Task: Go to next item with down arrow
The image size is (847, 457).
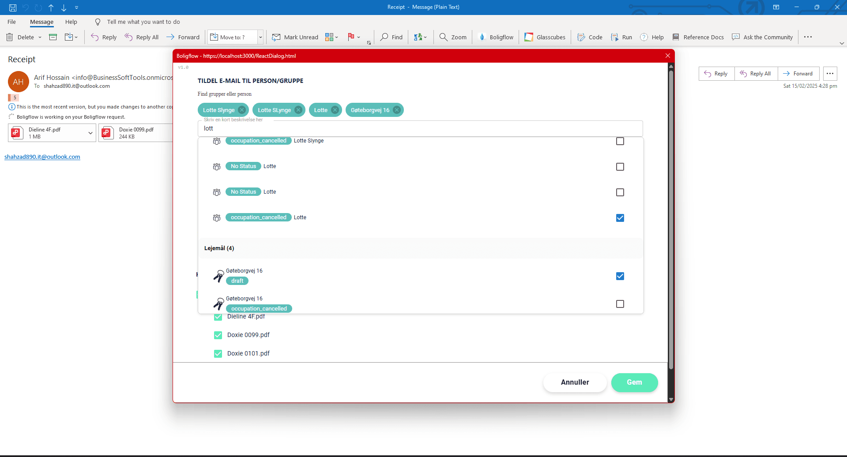Action: click(64, 7)
